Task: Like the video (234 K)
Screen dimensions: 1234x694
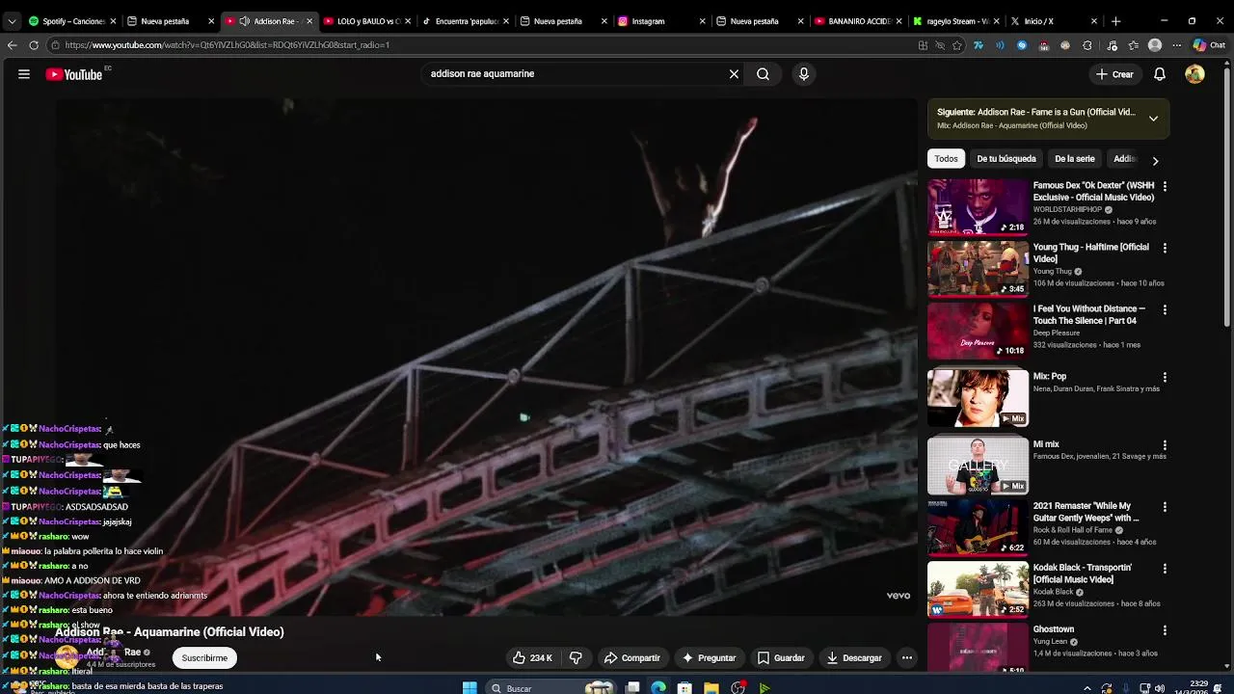Action: pos(532,658)
